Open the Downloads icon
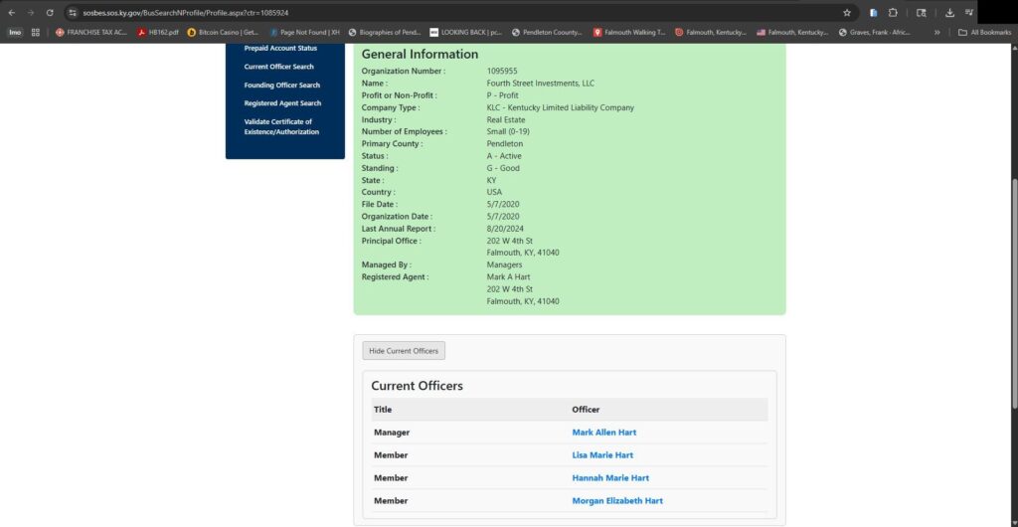1018x527 pixels. (x=949, y=12)
